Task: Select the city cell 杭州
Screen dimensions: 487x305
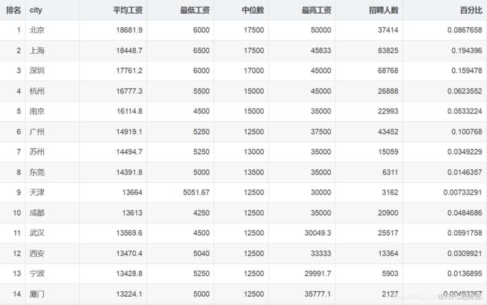Action: [37, 91]
